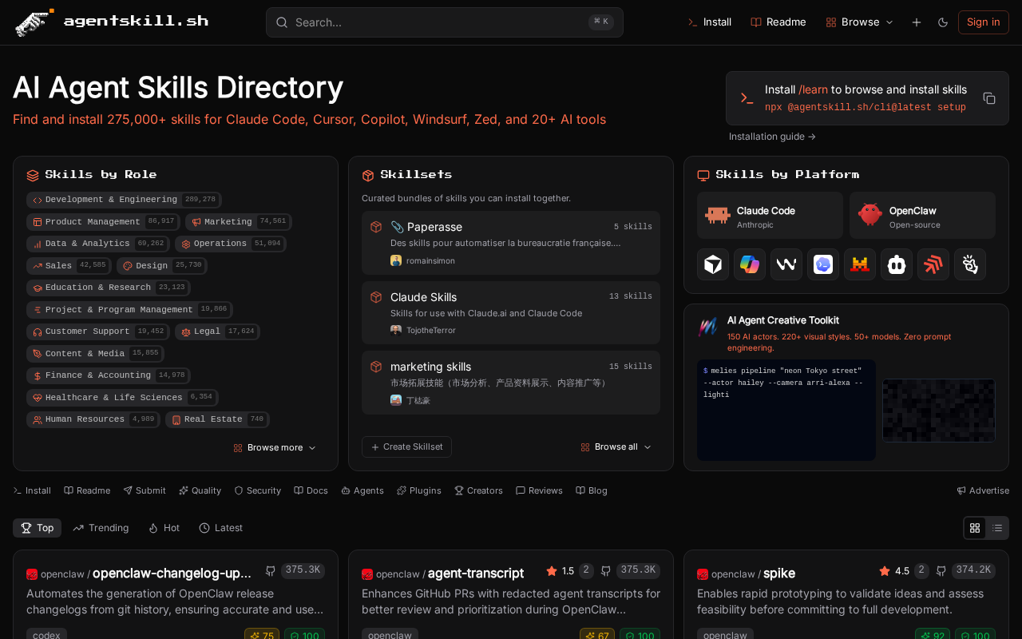The width and height of the screenshot is (1022, 639).
Task: Select Finance & Accounting role tag
Action: point(109,375)
